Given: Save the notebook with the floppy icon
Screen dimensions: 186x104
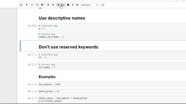Looking at the screenshot, I should coord(21,5).
